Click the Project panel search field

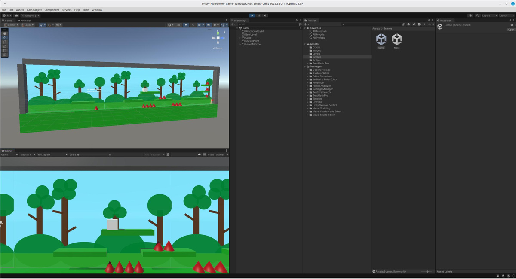pos(372,24)
